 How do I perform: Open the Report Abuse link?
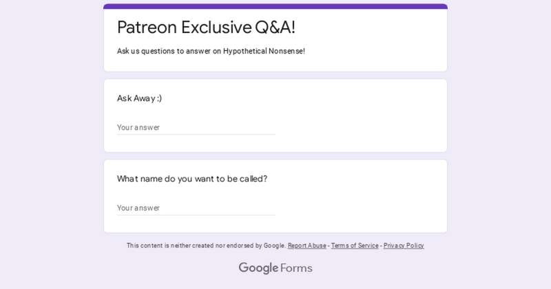306,246
